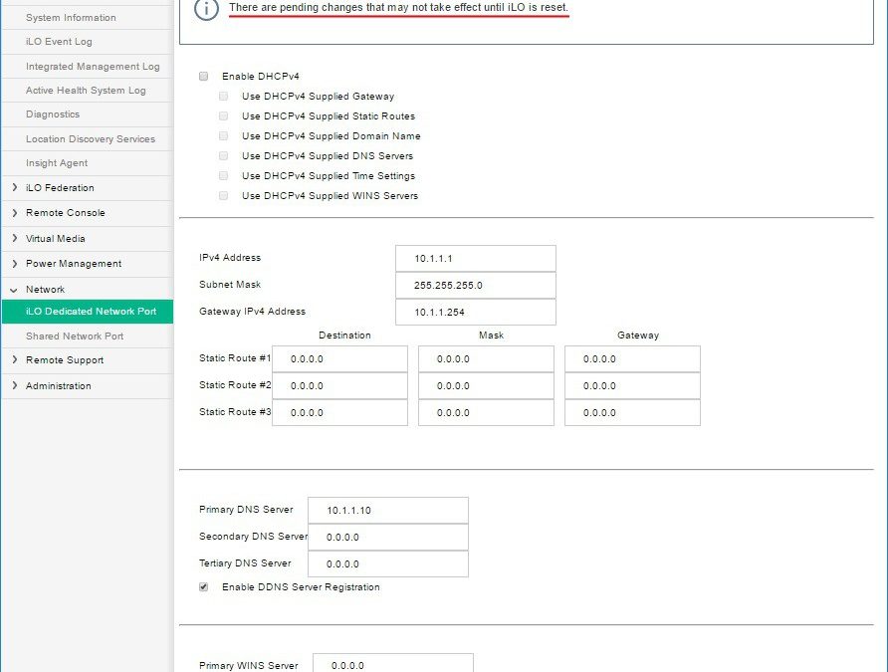The height and width of the screenshot is (672, 888).
Task: Click Static Route #2 Gateway field
Action: pyautogui.click(x=632, y=385)
